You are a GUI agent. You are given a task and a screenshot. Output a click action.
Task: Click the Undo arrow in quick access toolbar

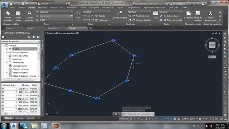(x=27, y=4)
